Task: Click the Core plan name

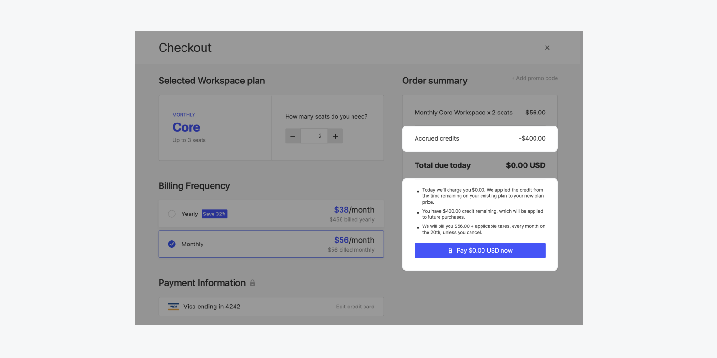Action: click(x=186, y=127)
